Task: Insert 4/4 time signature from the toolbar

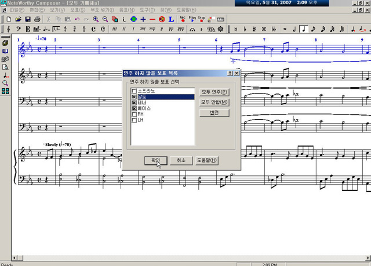Action: [66, 29]
